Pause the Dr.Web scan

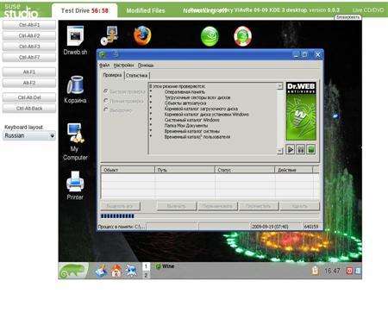click(300, 150)
